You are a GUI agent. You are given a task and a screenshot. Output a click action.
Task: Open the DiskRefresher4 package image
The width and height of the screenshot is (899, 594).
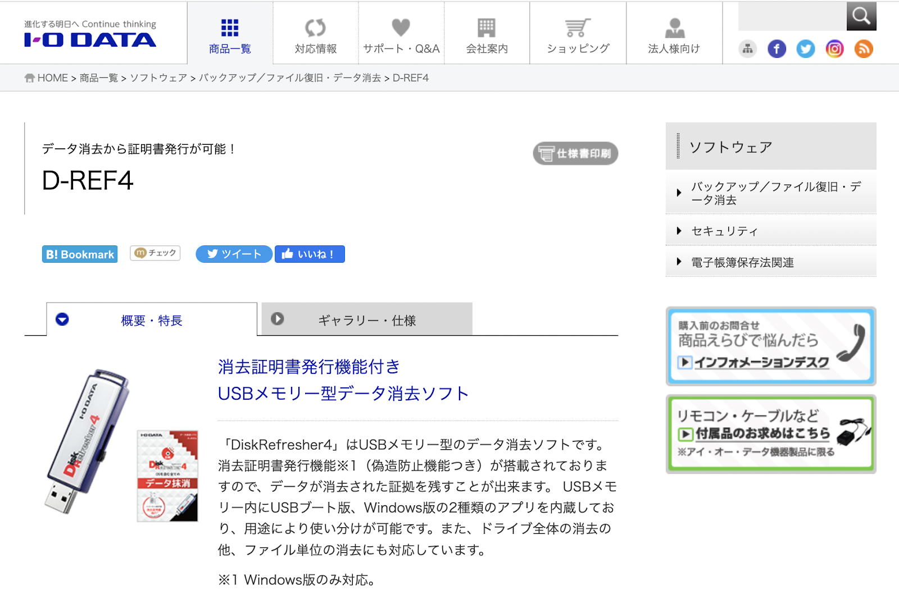[x=167, y=476]
